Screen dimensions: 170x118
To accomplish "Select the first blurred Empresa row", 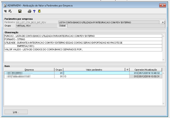I will (x=29, y=73).
